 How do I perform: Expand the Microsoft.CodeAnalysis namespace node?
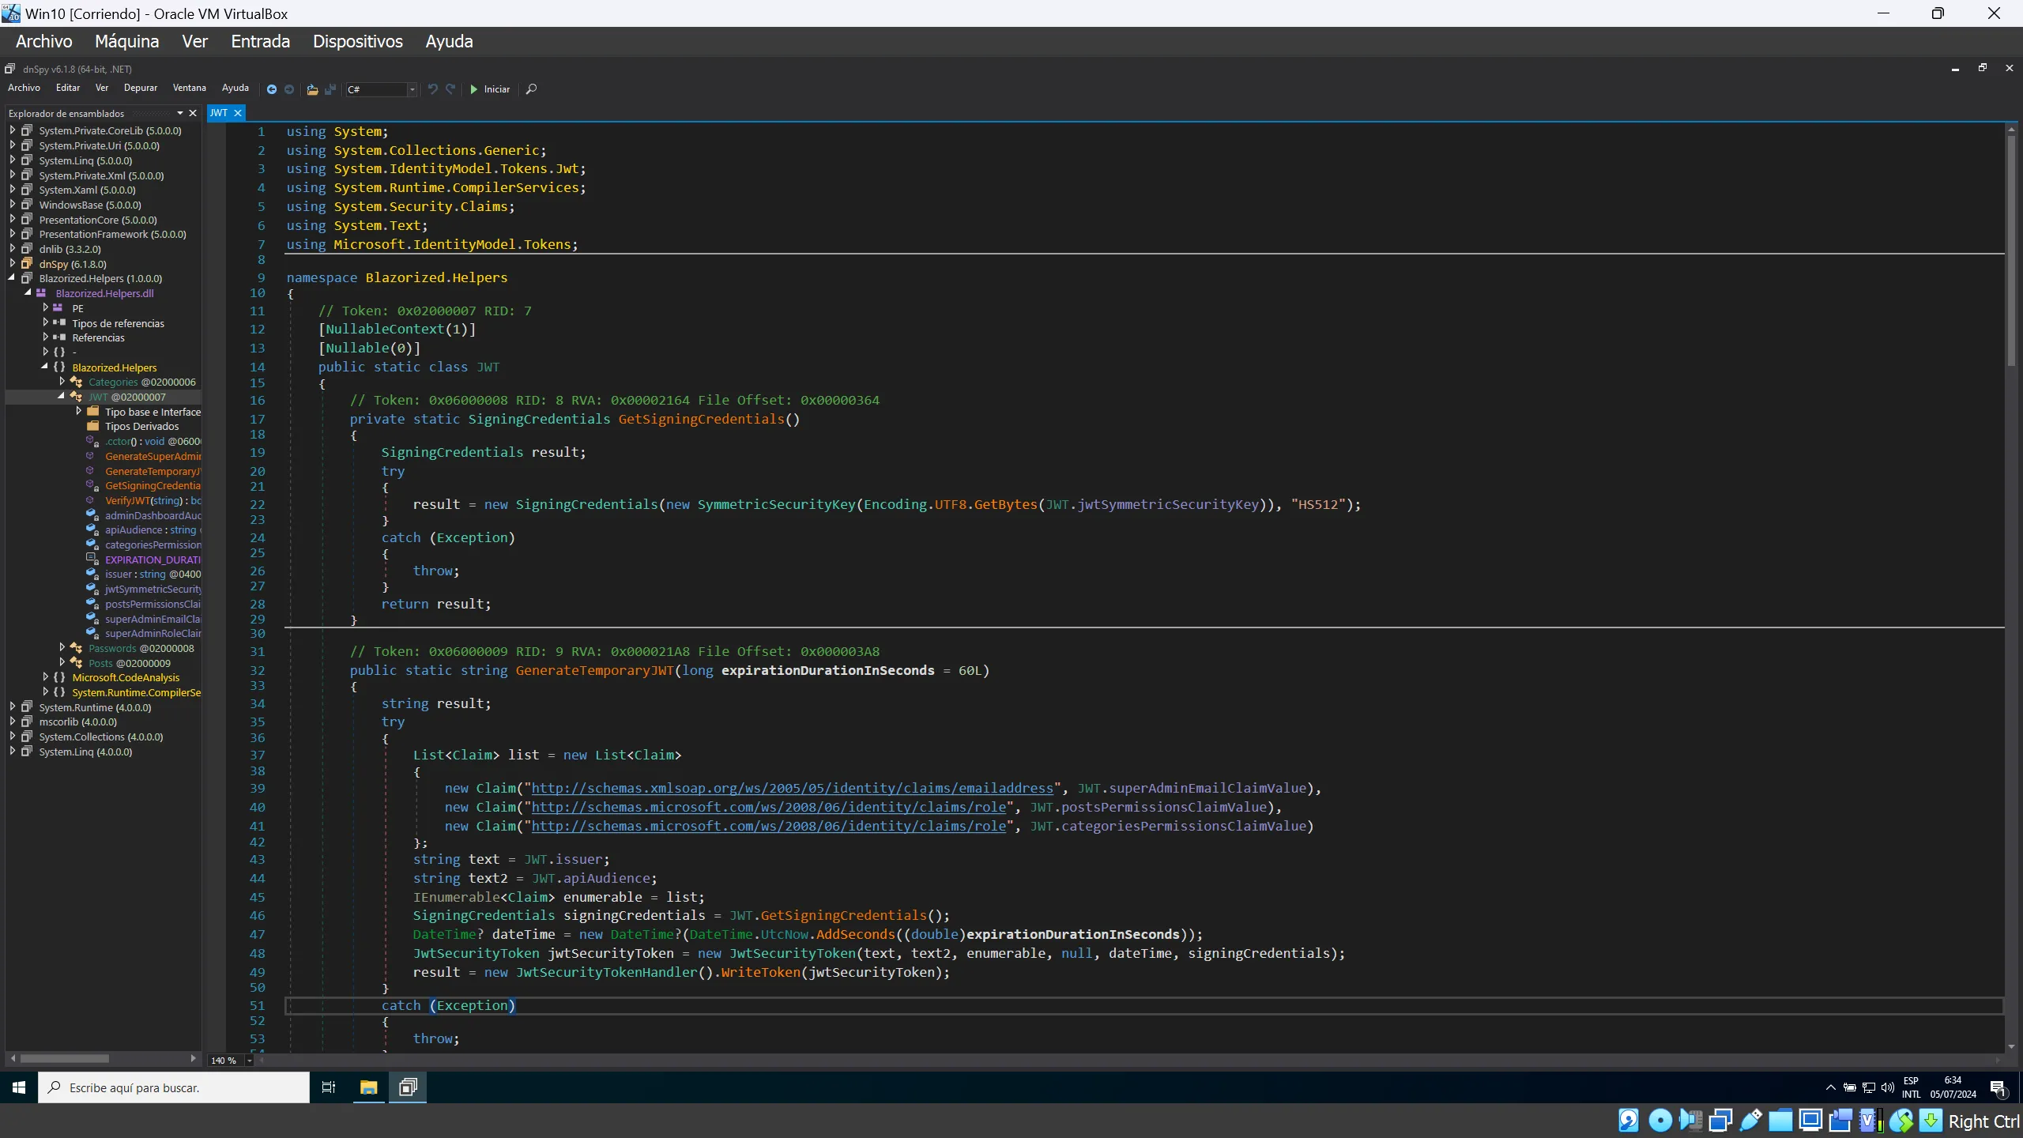coord(45,677)
